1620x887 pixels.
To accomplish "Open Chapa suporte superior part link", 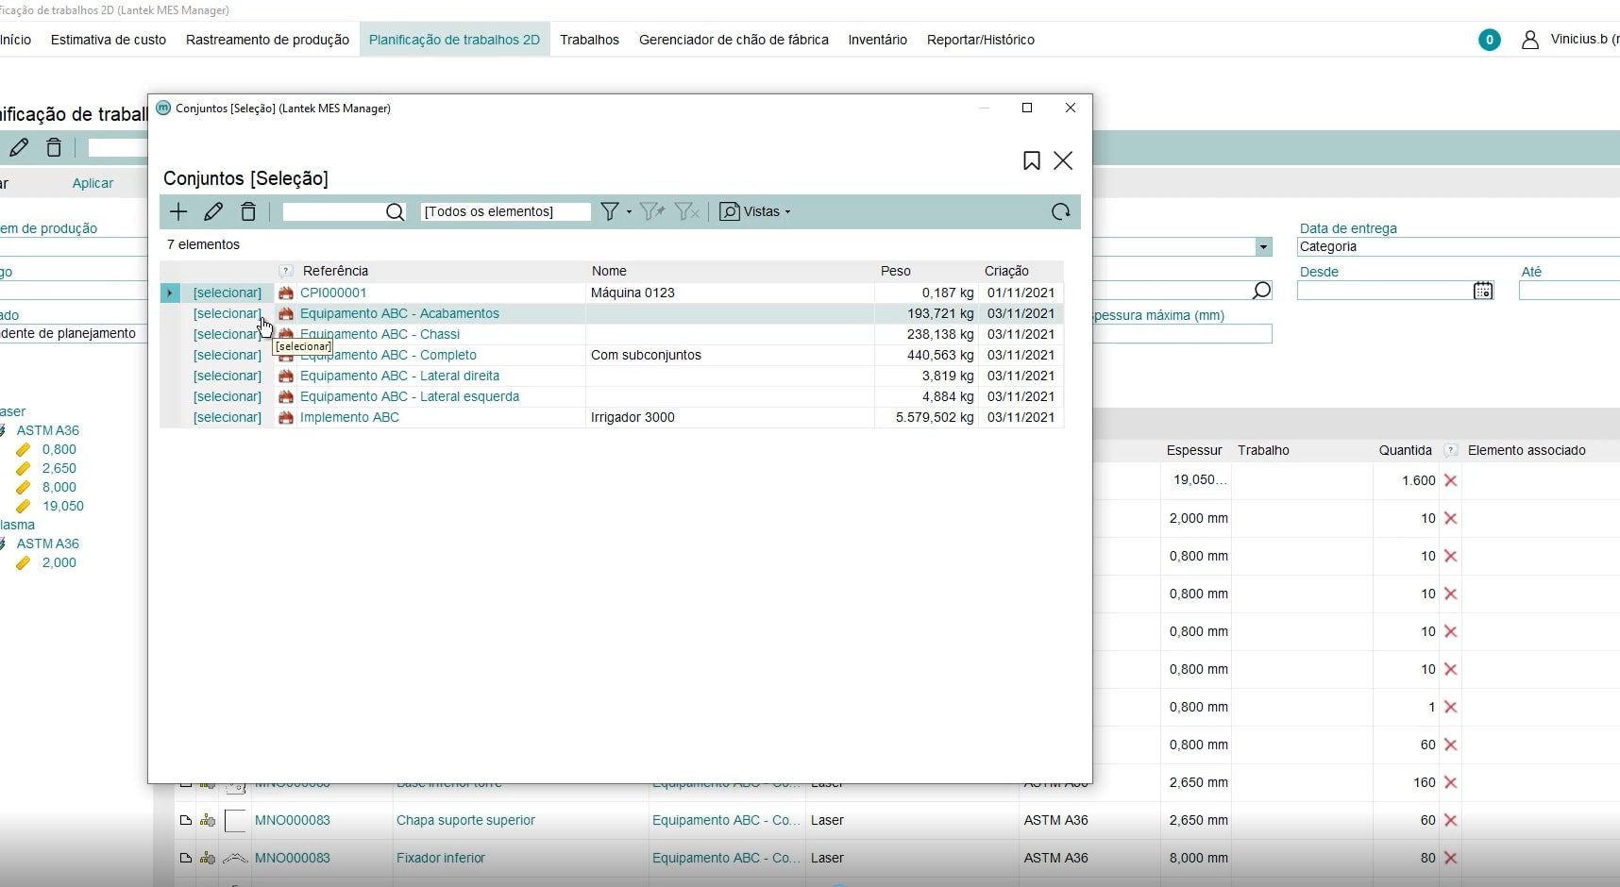I will tap(465, 820).
